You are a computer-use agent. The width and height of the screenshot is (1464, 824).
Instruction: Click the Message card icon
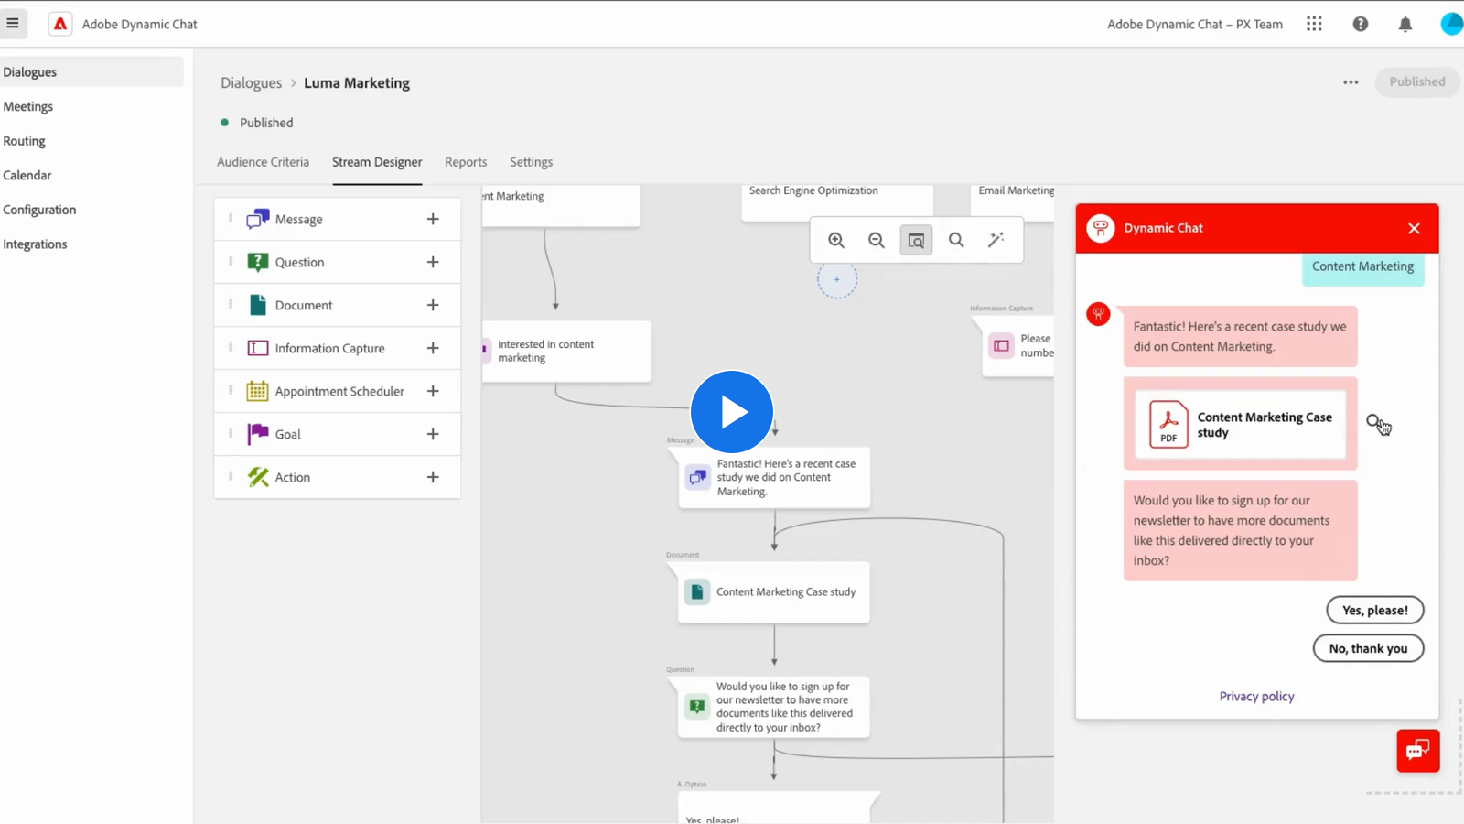click(x=258, y=219)
